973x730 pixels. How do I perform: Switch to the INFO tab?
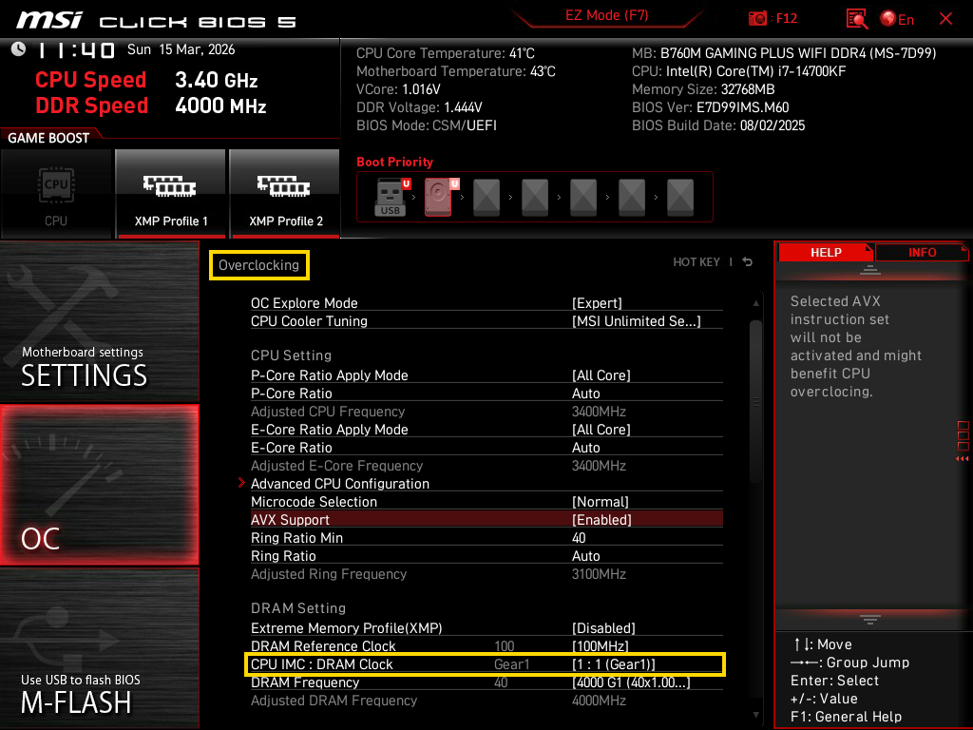point(922,253)
